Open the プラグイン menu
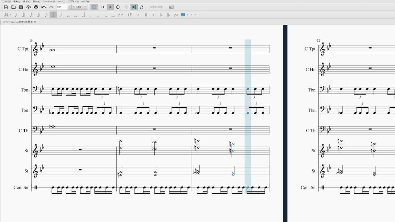The width and height of the screenshot is (395, 222). click(73, 2)
